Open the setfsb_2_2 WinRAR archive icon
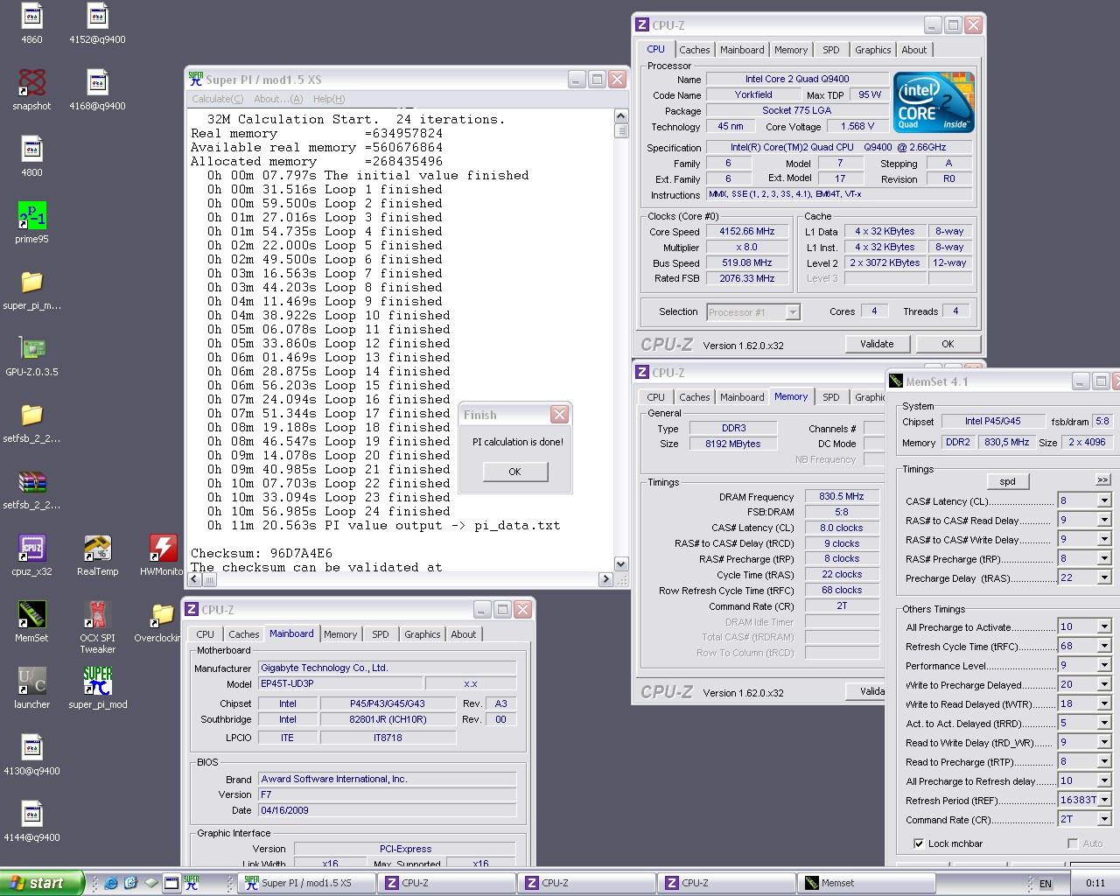 31,483
